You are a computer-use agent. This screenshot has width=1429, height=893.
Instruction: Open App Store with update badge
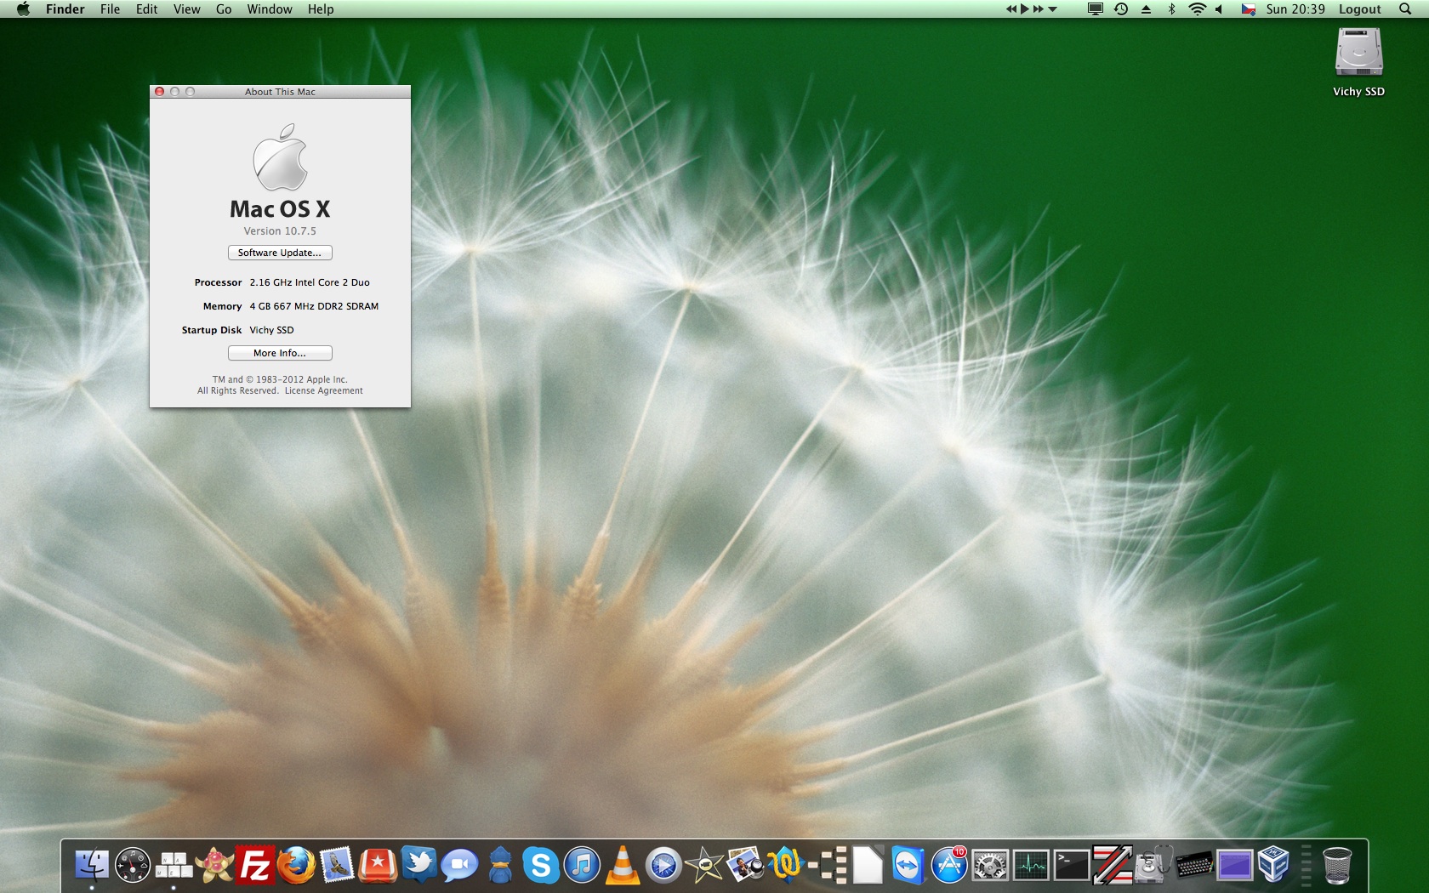[948, 866]
